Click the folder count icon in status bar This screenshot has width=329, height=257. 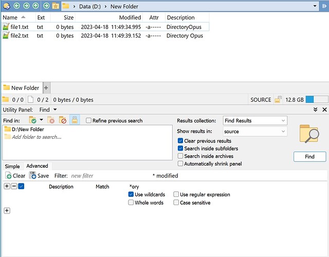pyautogui.click(x=6, y=99)
